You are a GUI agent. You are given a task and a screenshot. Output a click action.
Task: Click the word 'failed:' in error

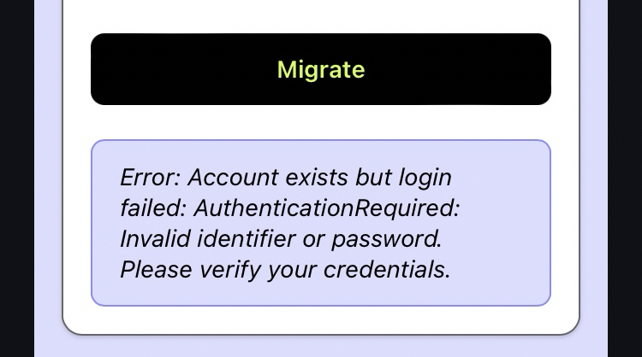(152, 208)
